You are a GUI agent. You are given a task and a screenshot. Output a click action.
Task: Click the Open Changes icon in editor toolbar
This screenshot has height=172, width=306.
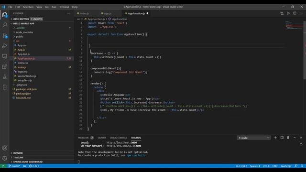coord(282,13)
